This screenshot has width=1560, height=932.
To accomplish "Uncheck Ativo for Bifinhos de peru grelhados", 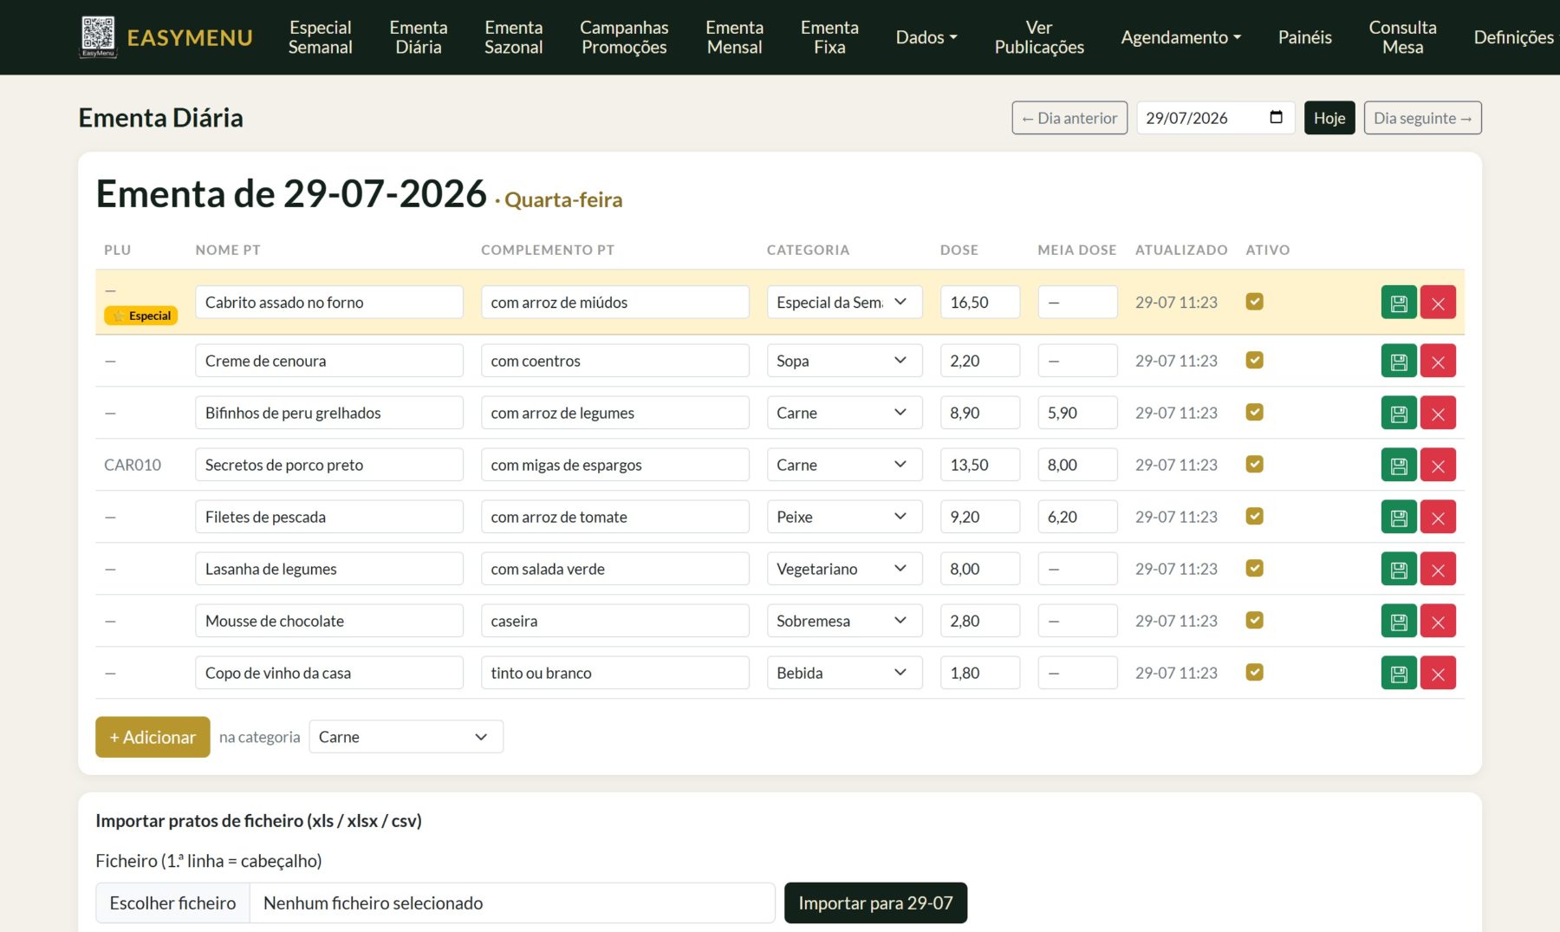I will click(x=1254, y=412).
